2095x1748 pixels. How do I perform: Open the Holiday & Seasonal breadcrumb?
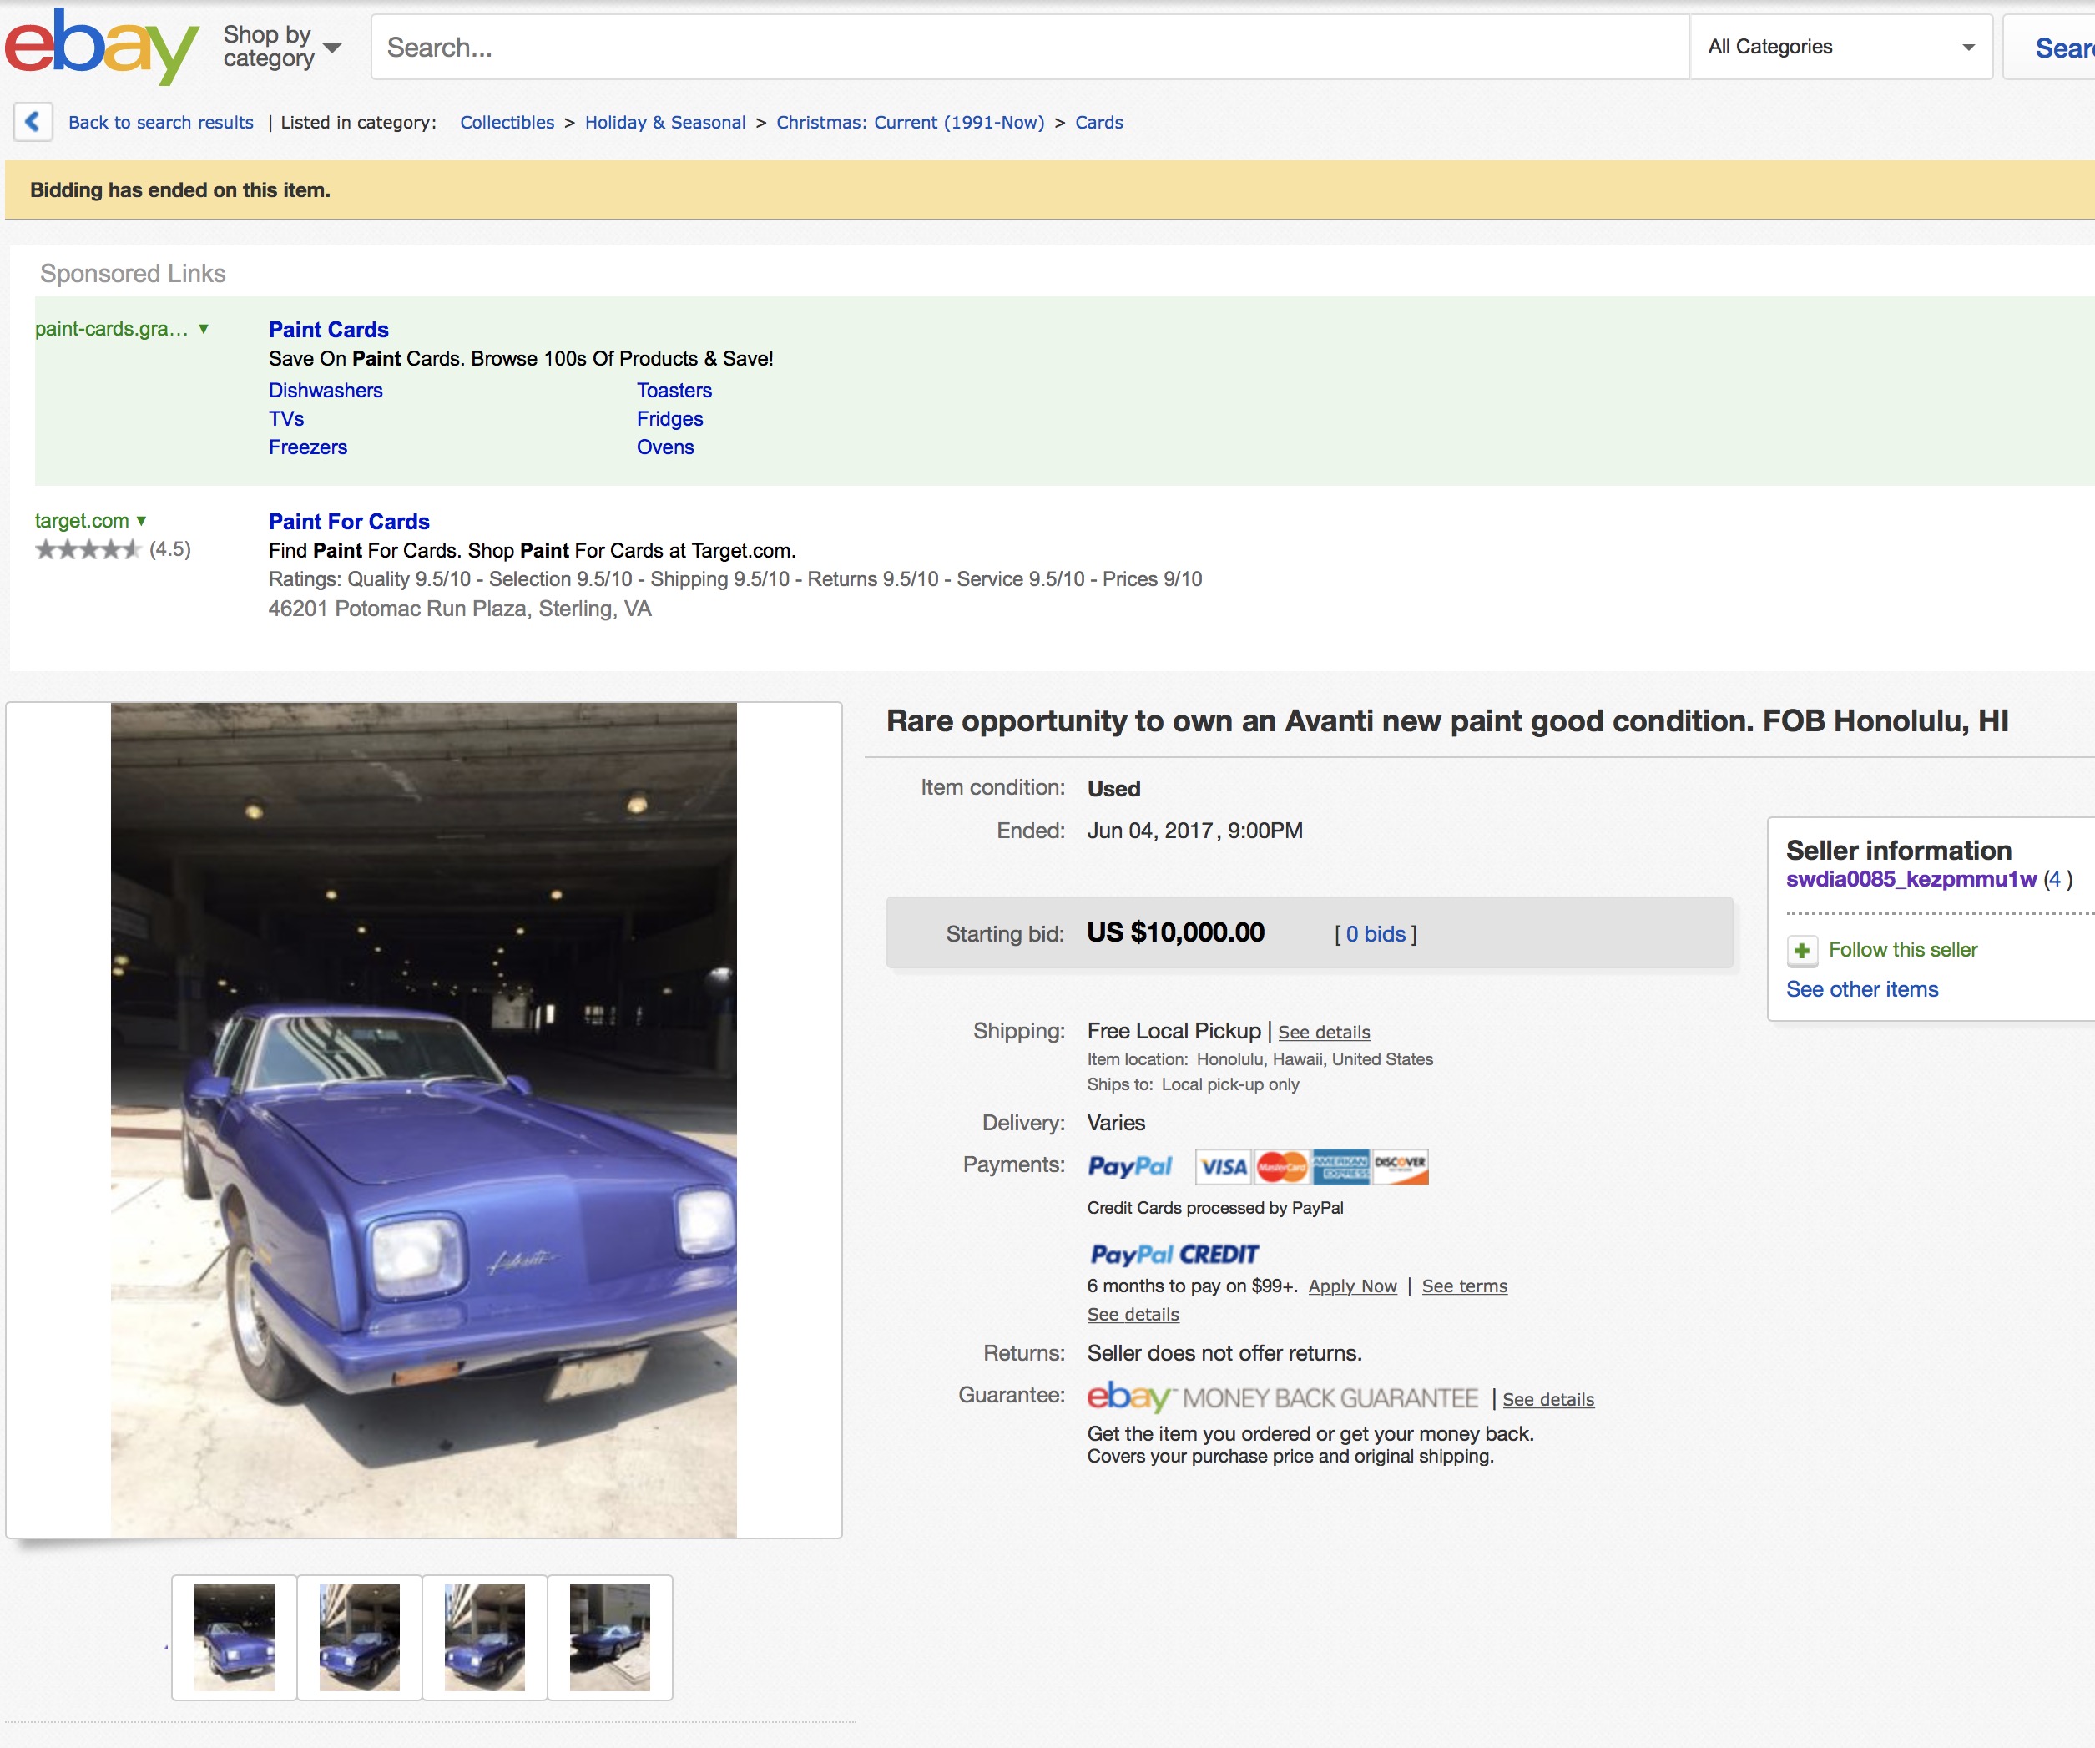(664, 122)
